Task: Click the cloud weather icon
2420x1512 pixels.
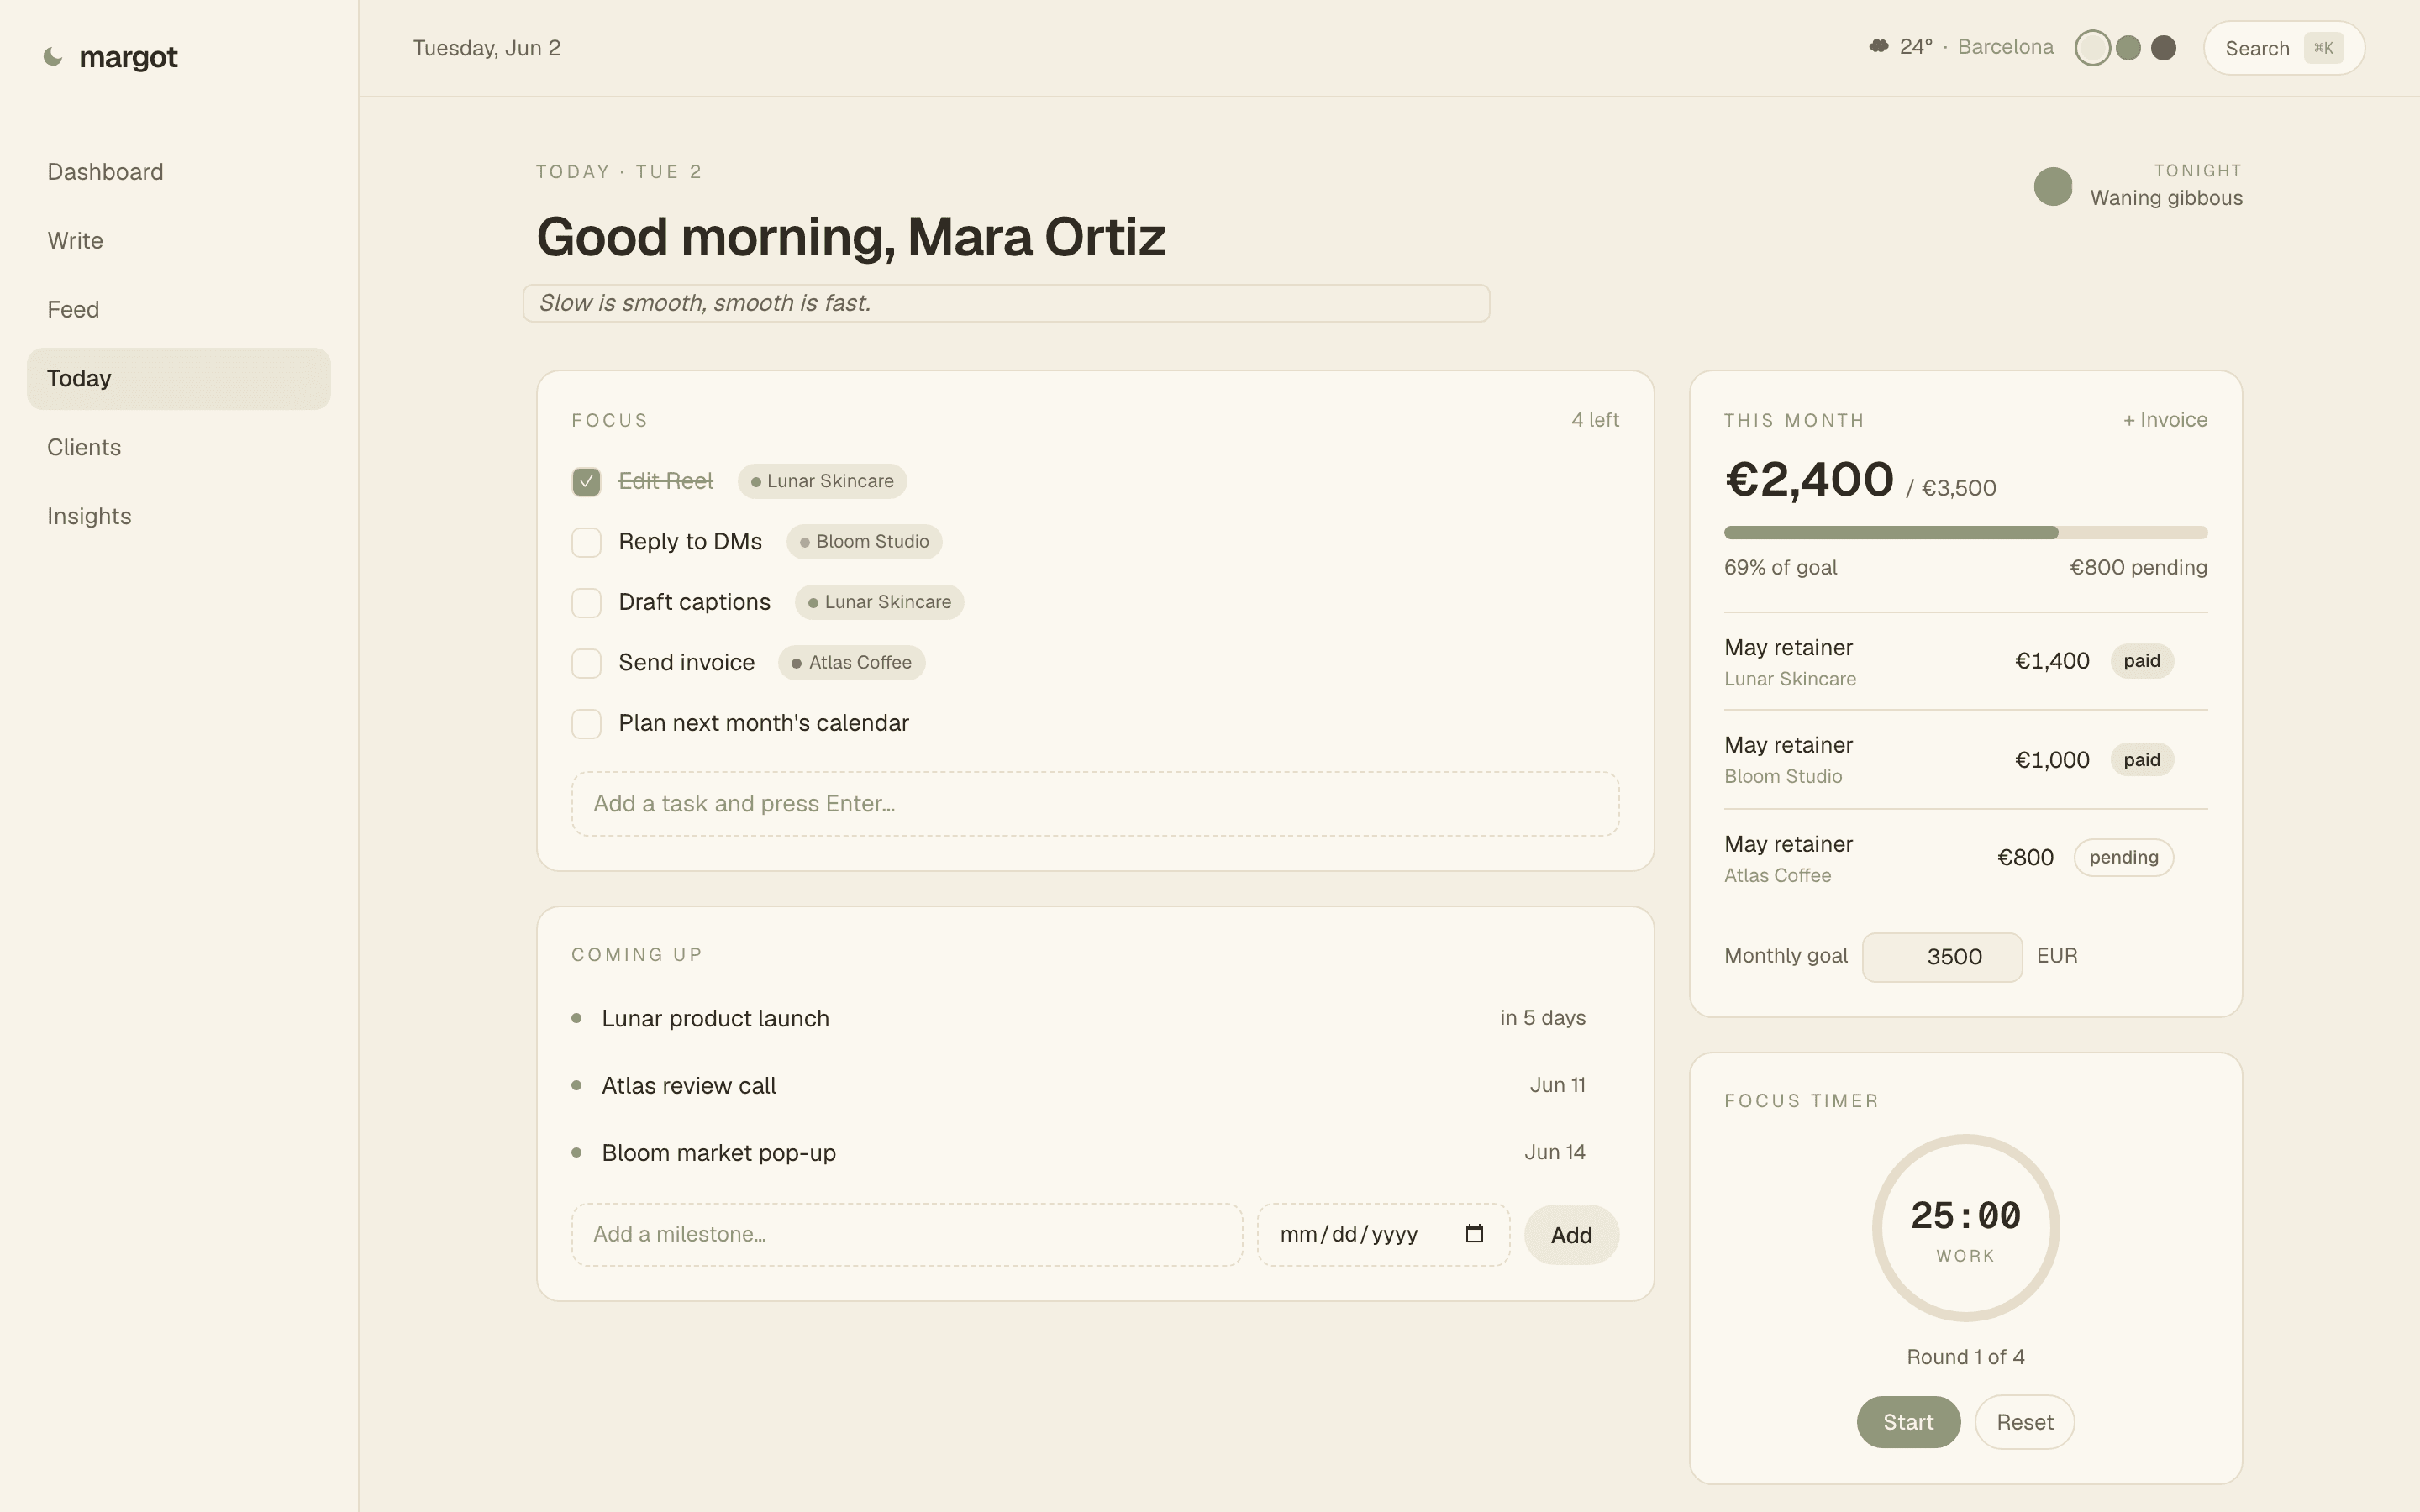Action: [x=1879, y=46]
